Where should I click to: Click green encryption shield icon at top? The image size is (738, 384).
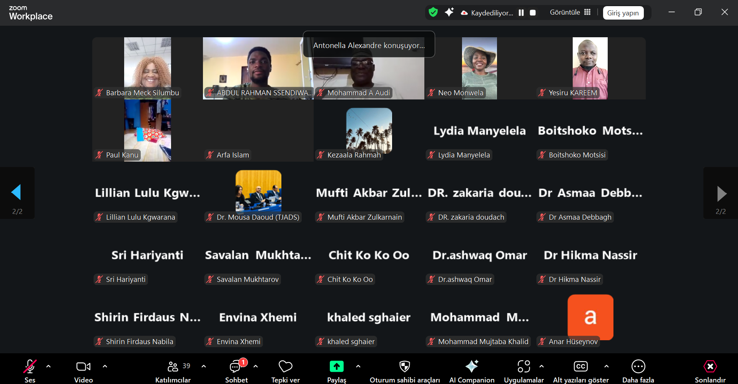pos(433,12)
